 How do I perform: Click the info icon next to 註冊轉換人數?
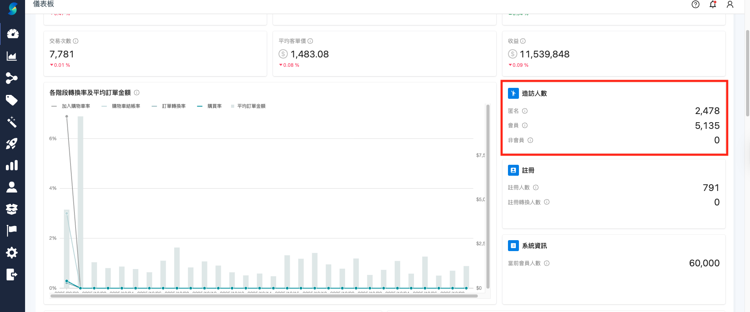coord(547,202)
